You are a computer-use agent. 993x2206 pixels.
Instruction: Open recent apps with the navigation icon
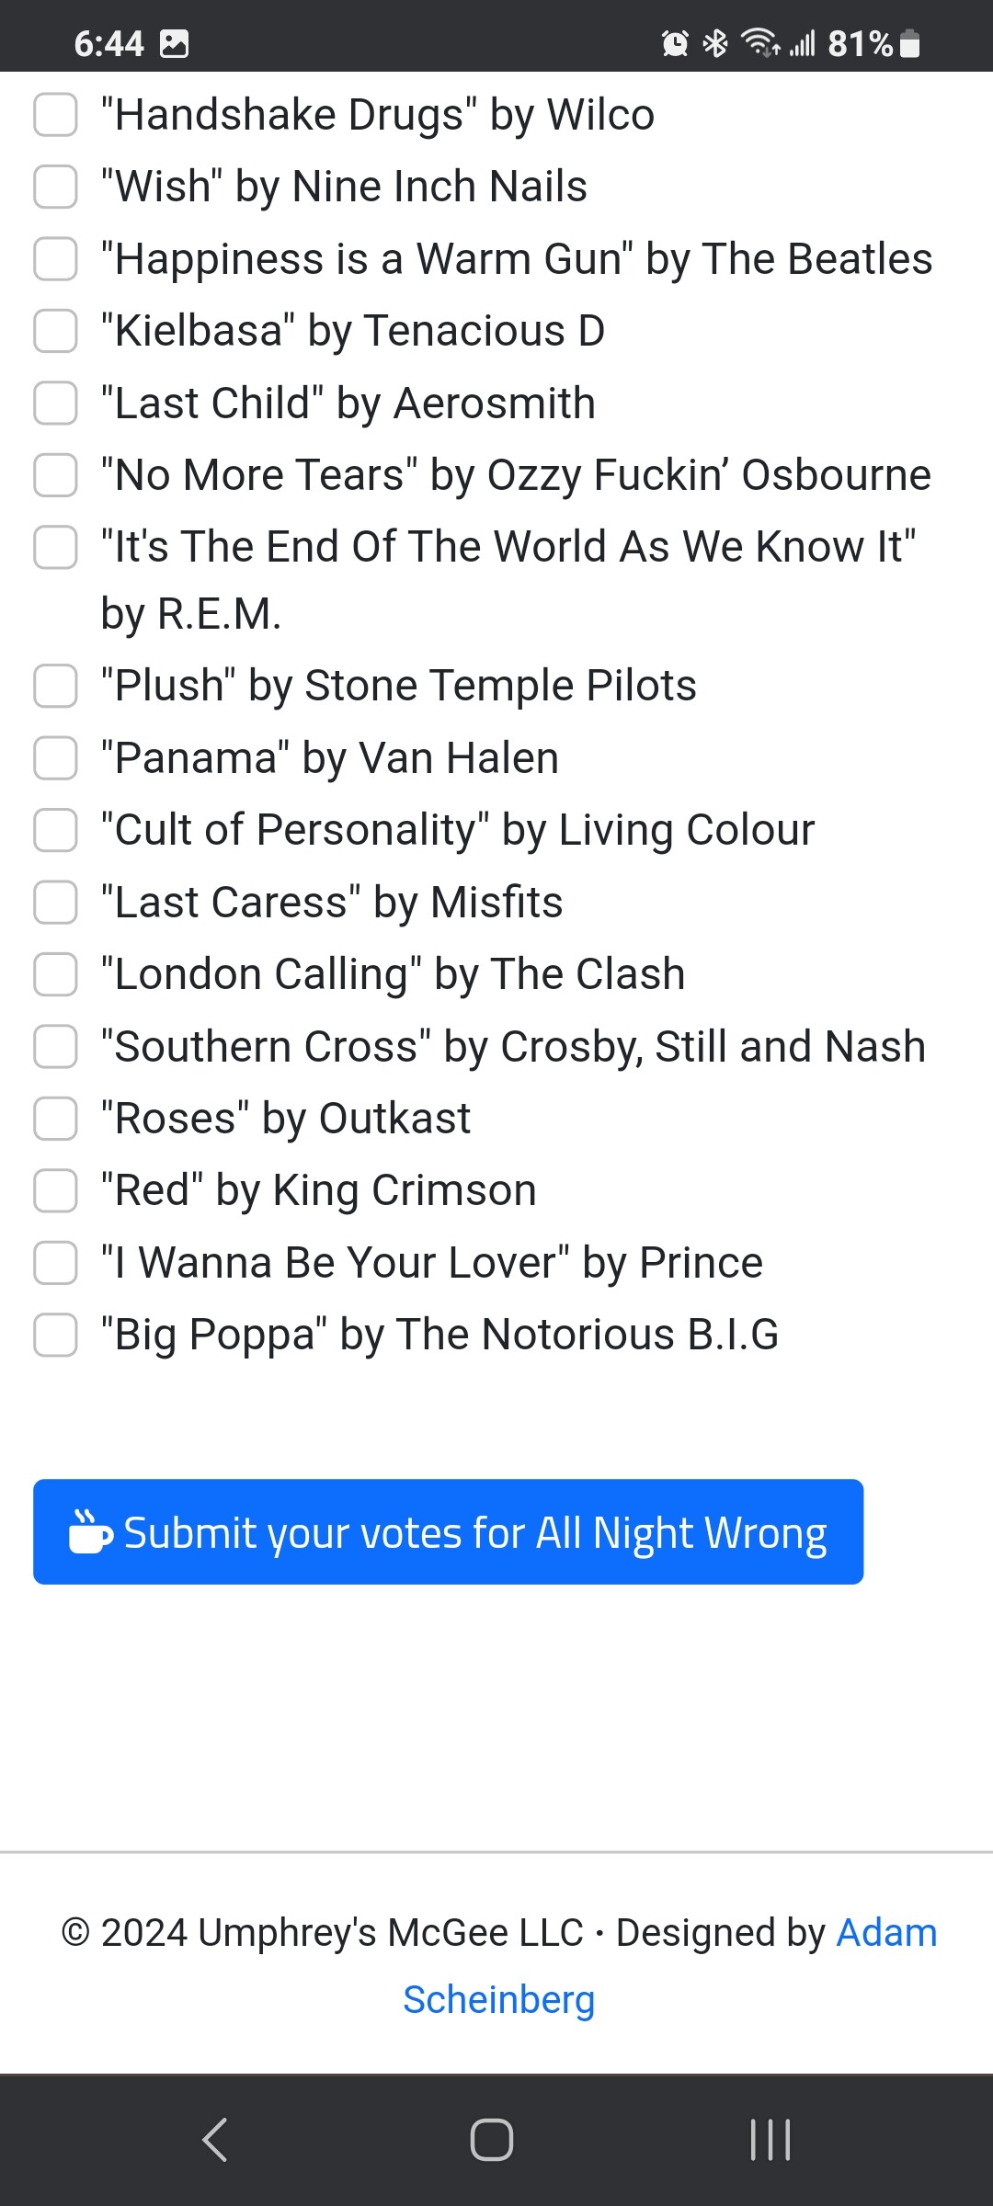coord(770,2139)
